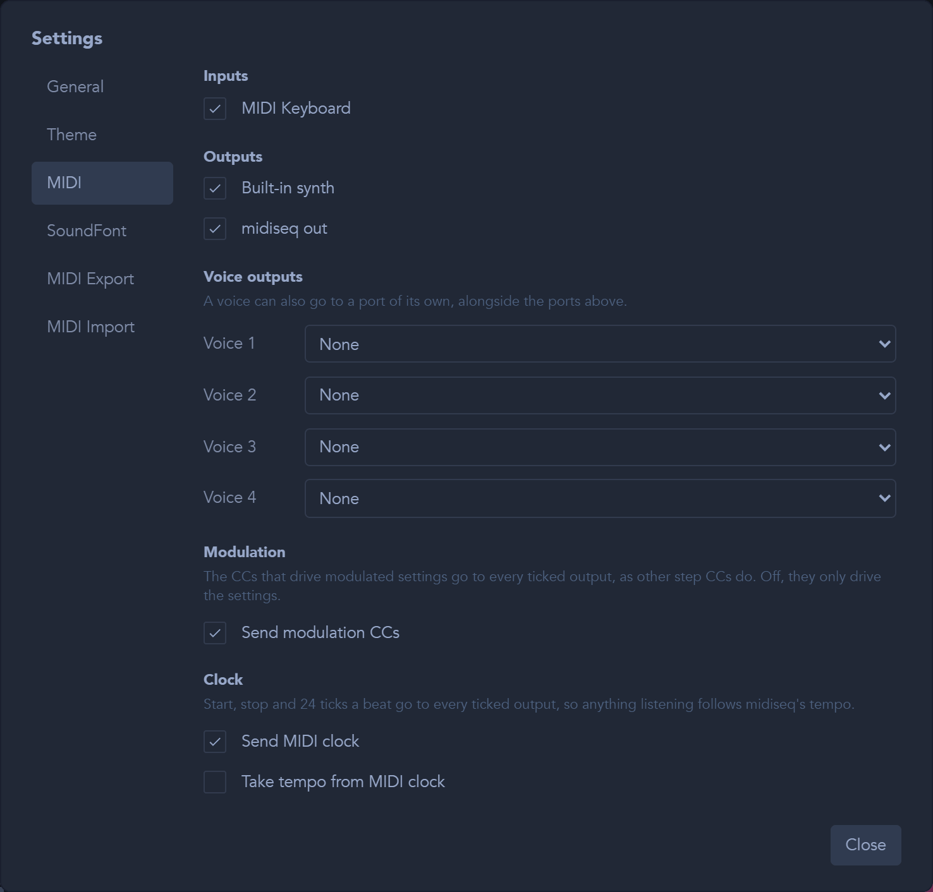Switch to the Theme settings tab

pyautogui.click(x=102, y=135)
